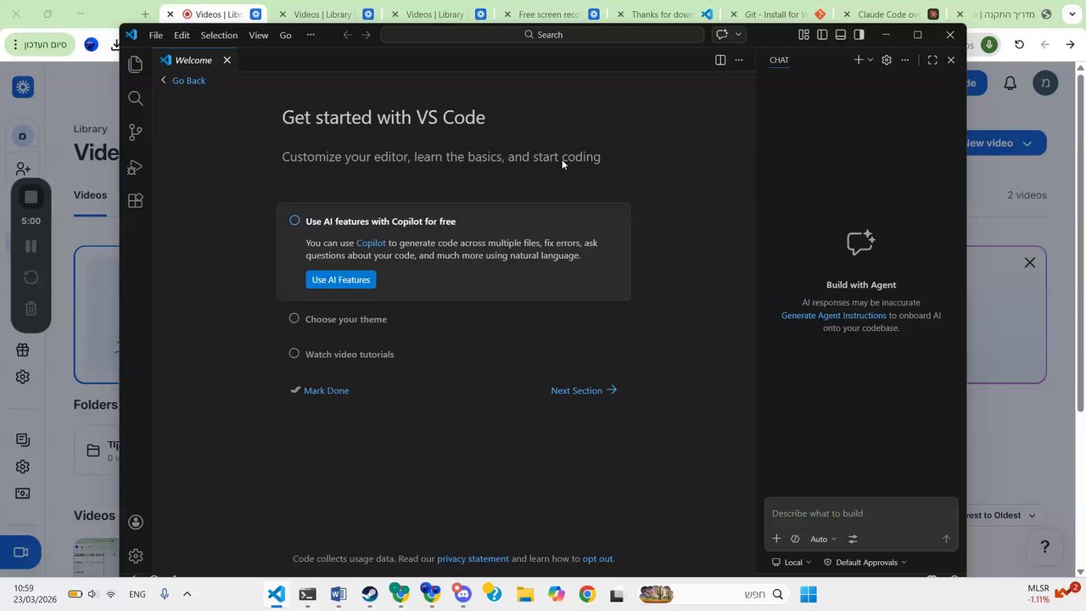The image size is (1086, 611).
Task: Open the Copilot link in description
Action: click(371, 243)
